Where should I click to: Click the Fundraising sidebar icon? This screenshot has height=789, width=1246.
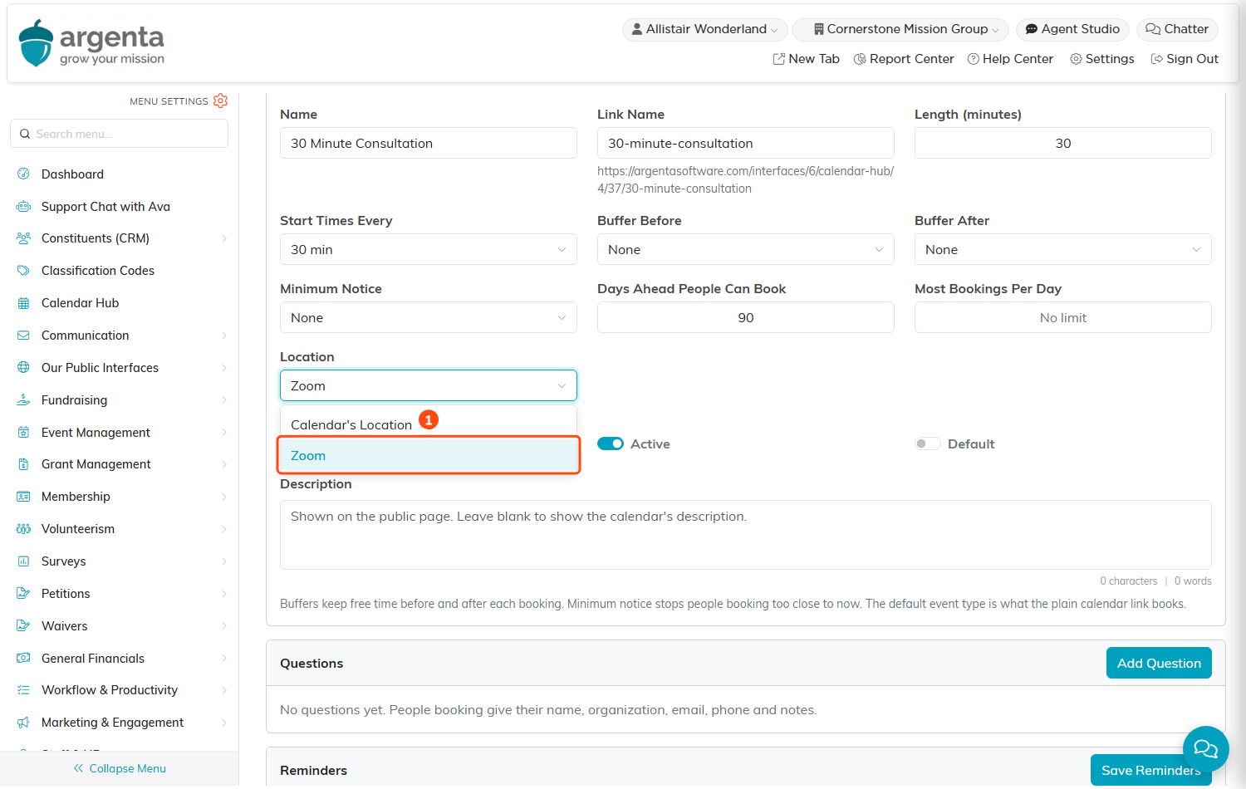[x=23, y=400]
